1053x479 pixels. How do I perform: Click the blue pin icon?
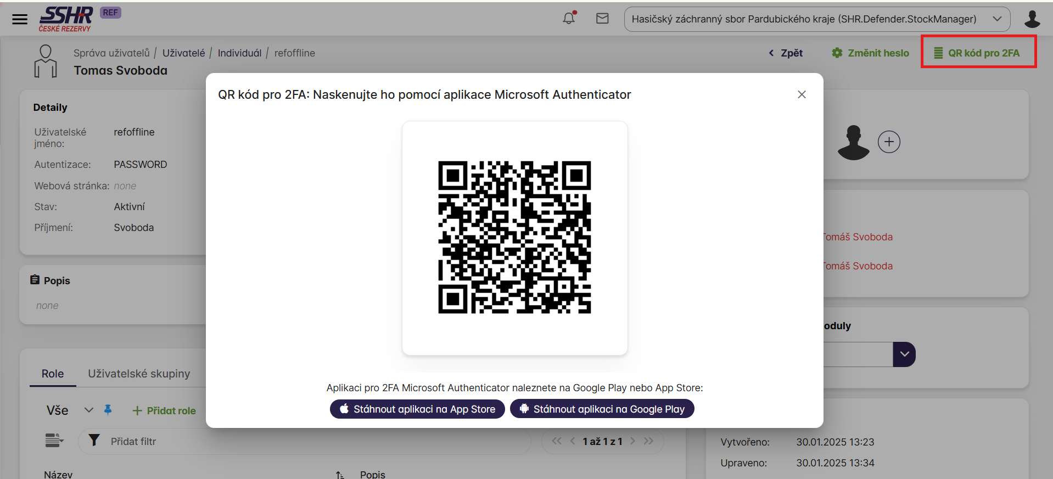tap(108, 410)
